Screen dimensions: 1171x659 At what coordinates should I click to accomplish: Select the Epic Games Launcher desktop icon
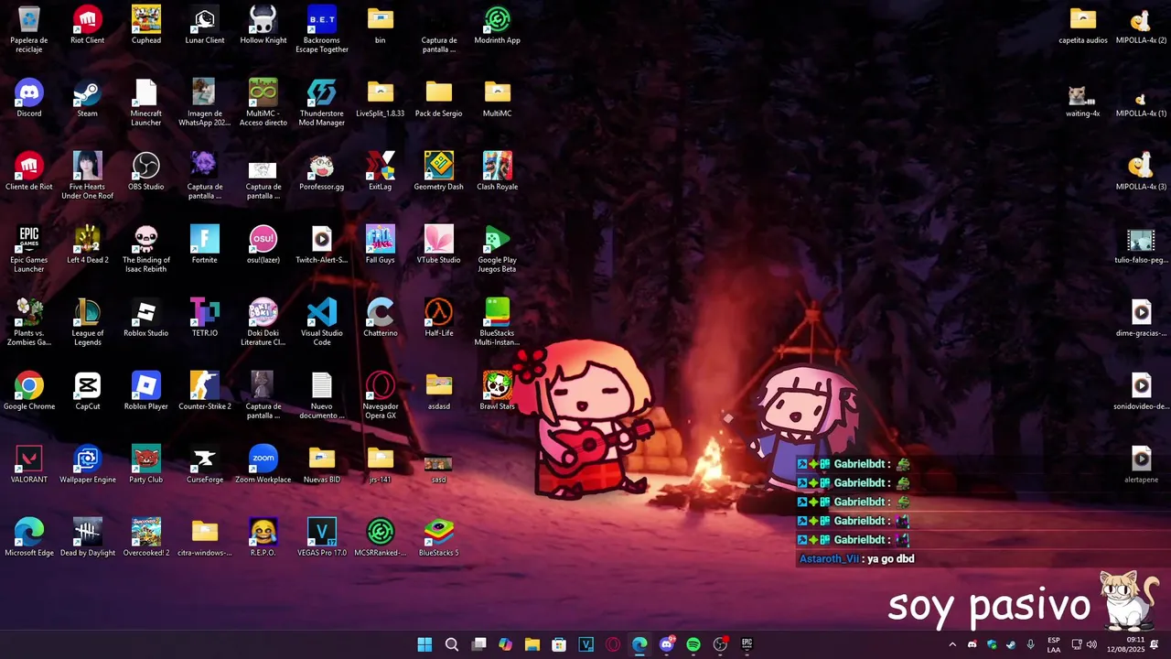point(29,248)
